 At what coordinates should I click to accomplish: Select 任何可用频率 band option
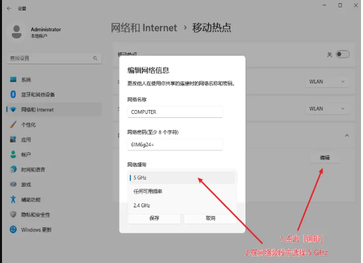pos(182,191)
